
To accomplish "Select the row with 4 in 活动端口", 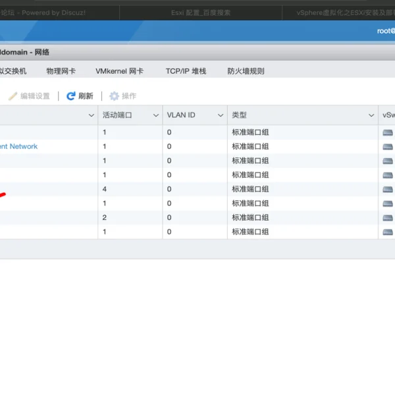I will [x=132, y=190].
